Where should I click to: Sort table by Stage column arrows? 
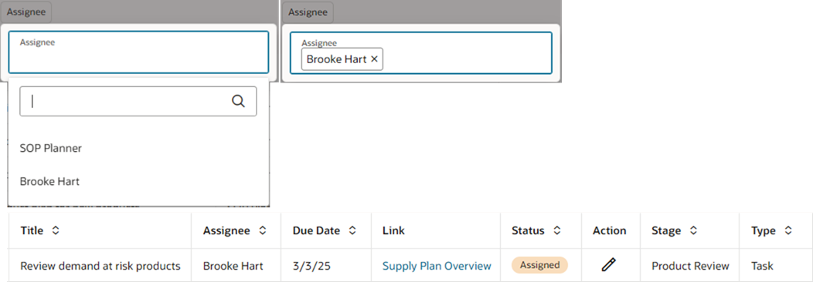point(694,231)
